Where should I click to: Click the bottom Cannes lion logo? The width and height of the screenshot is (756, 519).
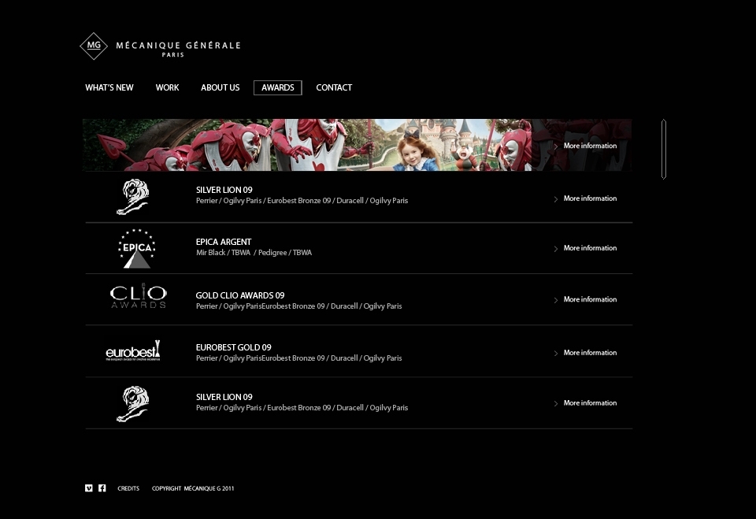click(133, 404)
